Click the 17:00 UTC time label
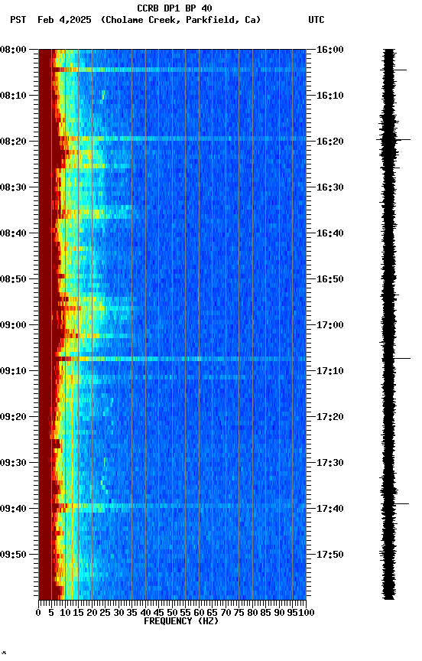This screenshot has width=422, height=661. pos(330,325)
